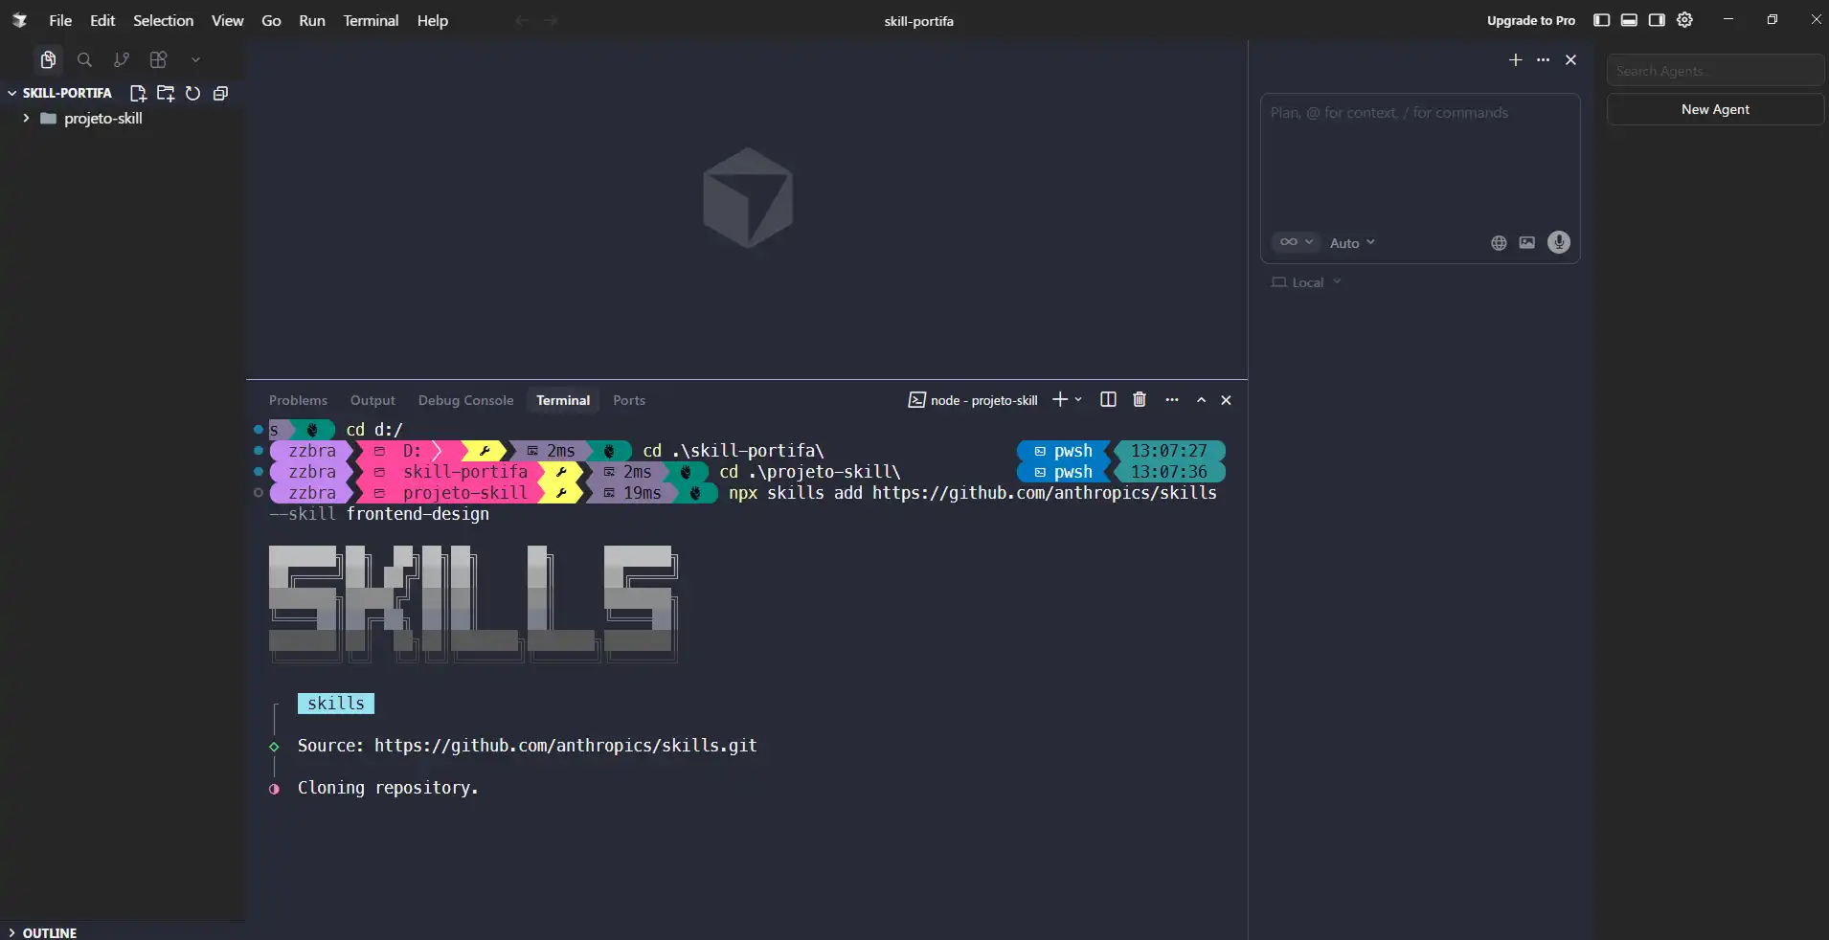Image resolution: width=1829 pixels, height=940 pixels.
Task: Toggle the secondary sidebar layout button
Action: [1657, 20]
